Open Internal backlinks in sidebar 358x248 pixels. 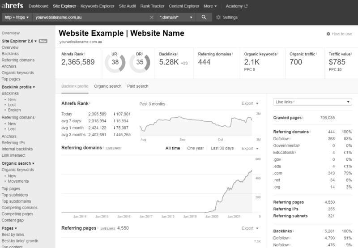(17, 149)
